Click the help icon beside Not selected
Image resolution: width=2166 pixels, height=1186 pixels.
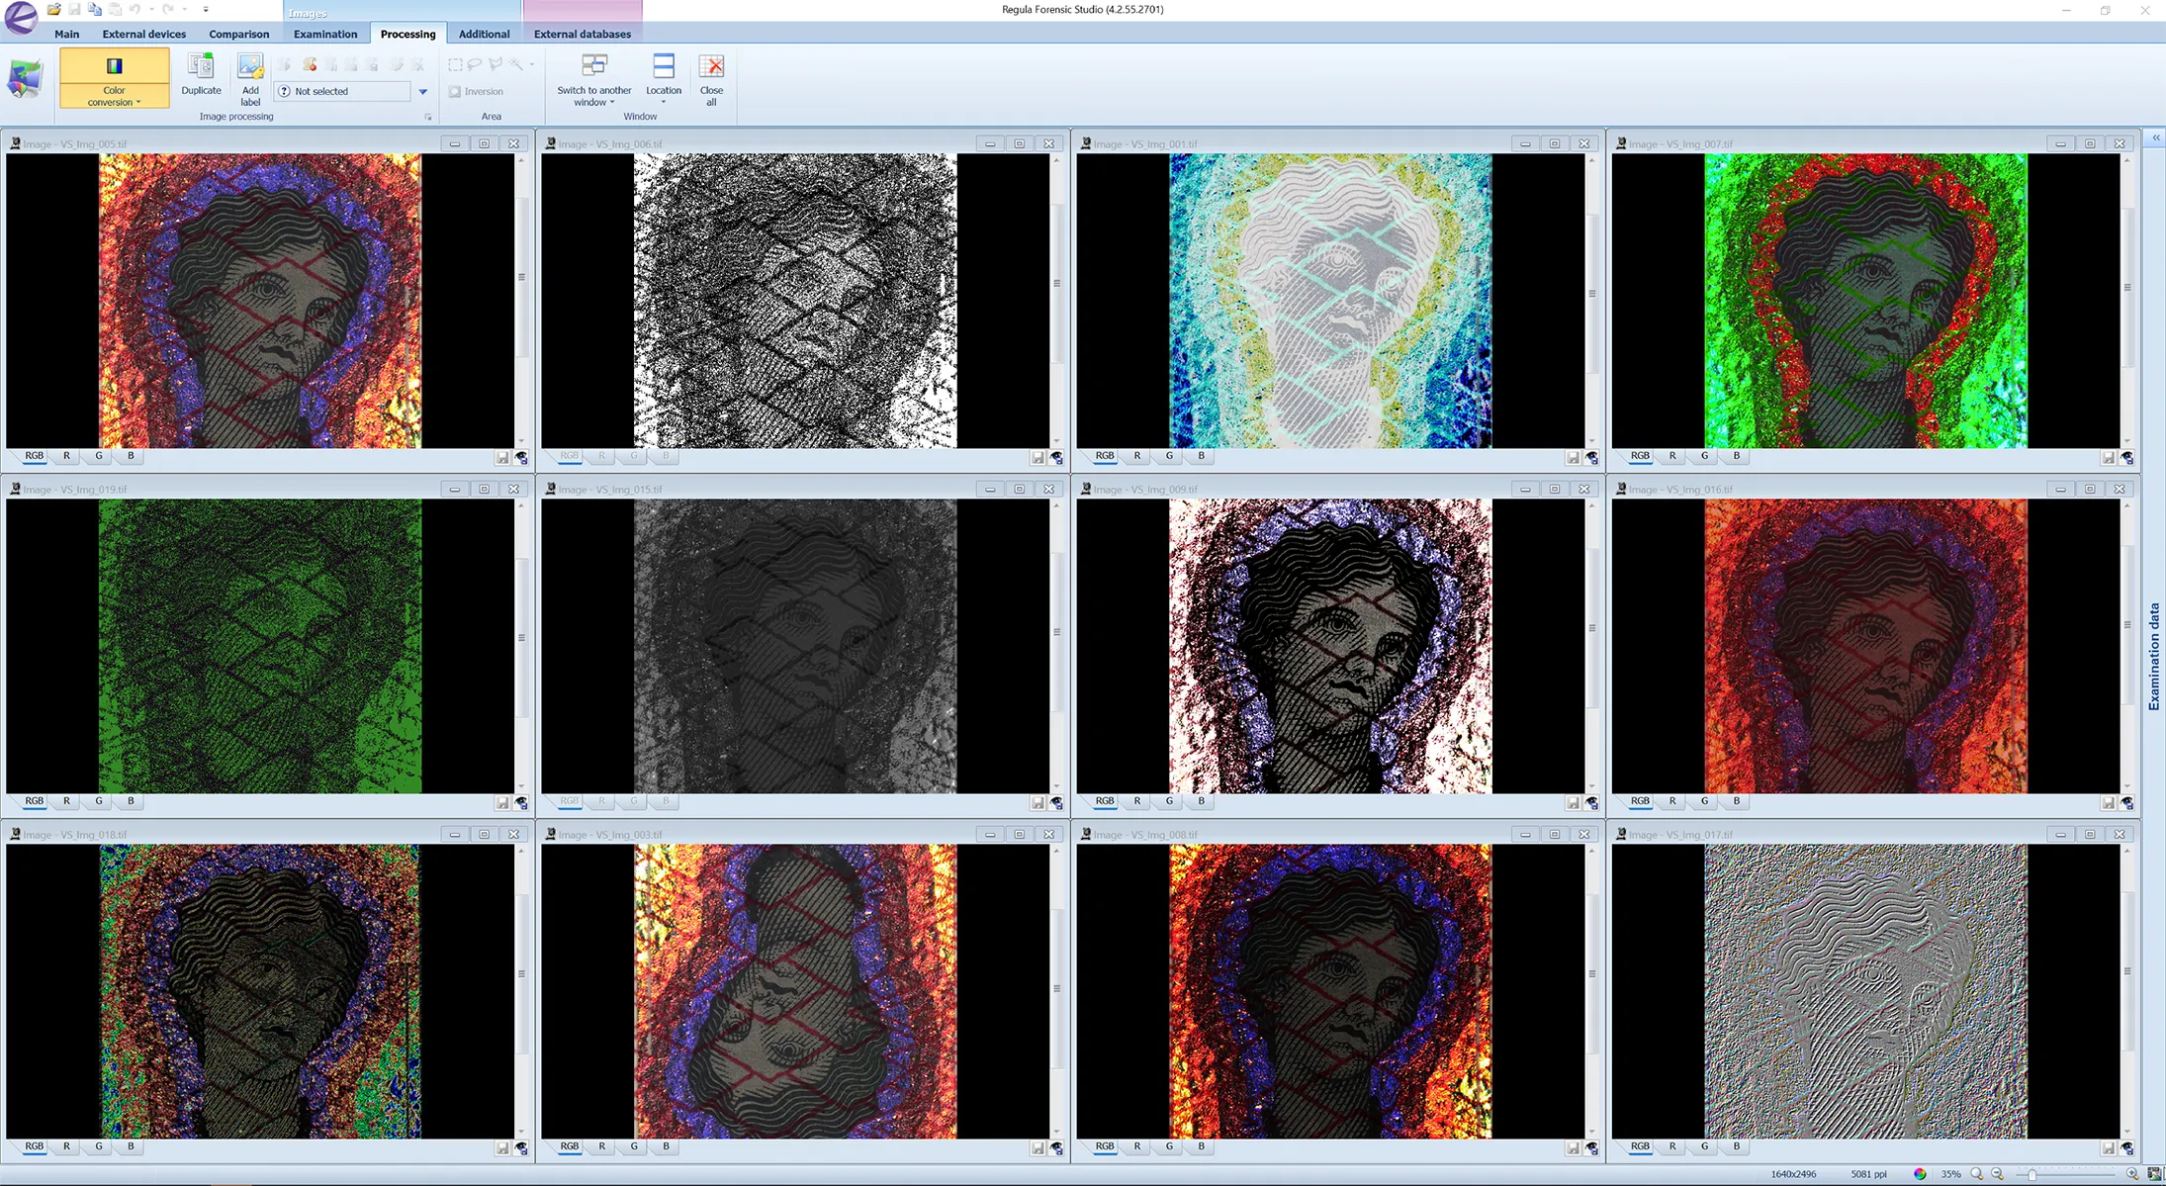click(x=284, y=91)
